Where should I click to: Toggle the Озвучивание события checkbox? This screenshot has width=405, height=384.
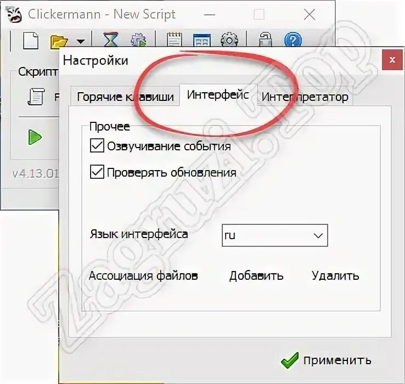(97, 146)
